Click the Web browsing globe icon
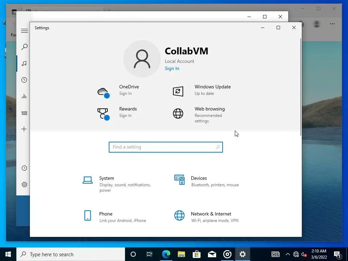 (x=178, y=114)
